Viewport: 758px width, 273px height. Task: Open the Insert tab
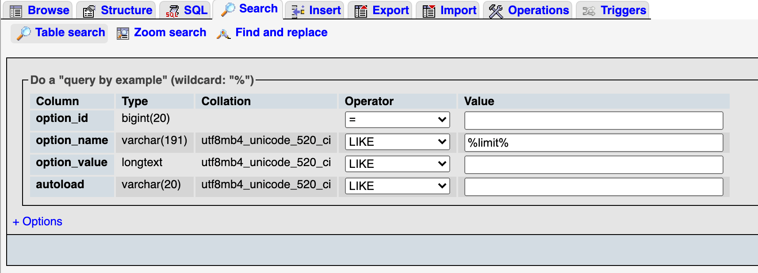coord(314,11)
